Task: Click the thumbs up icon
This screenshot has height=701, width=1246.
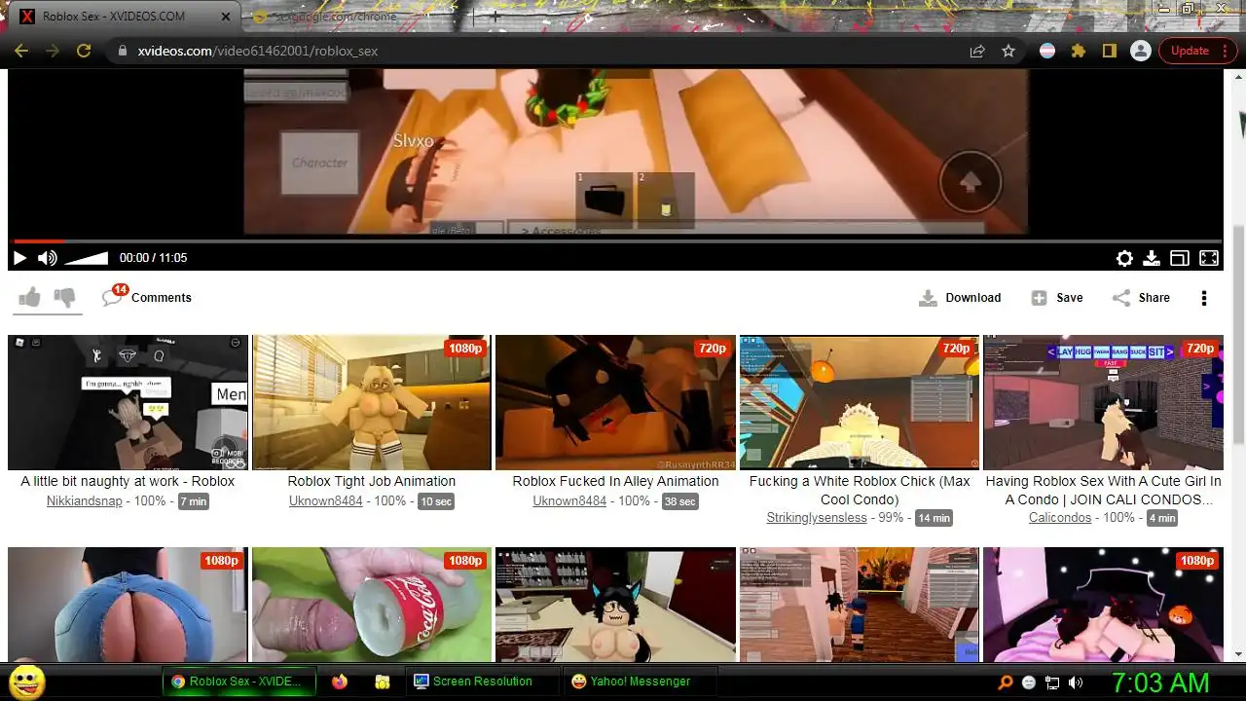Action: (x=30, y=297)
